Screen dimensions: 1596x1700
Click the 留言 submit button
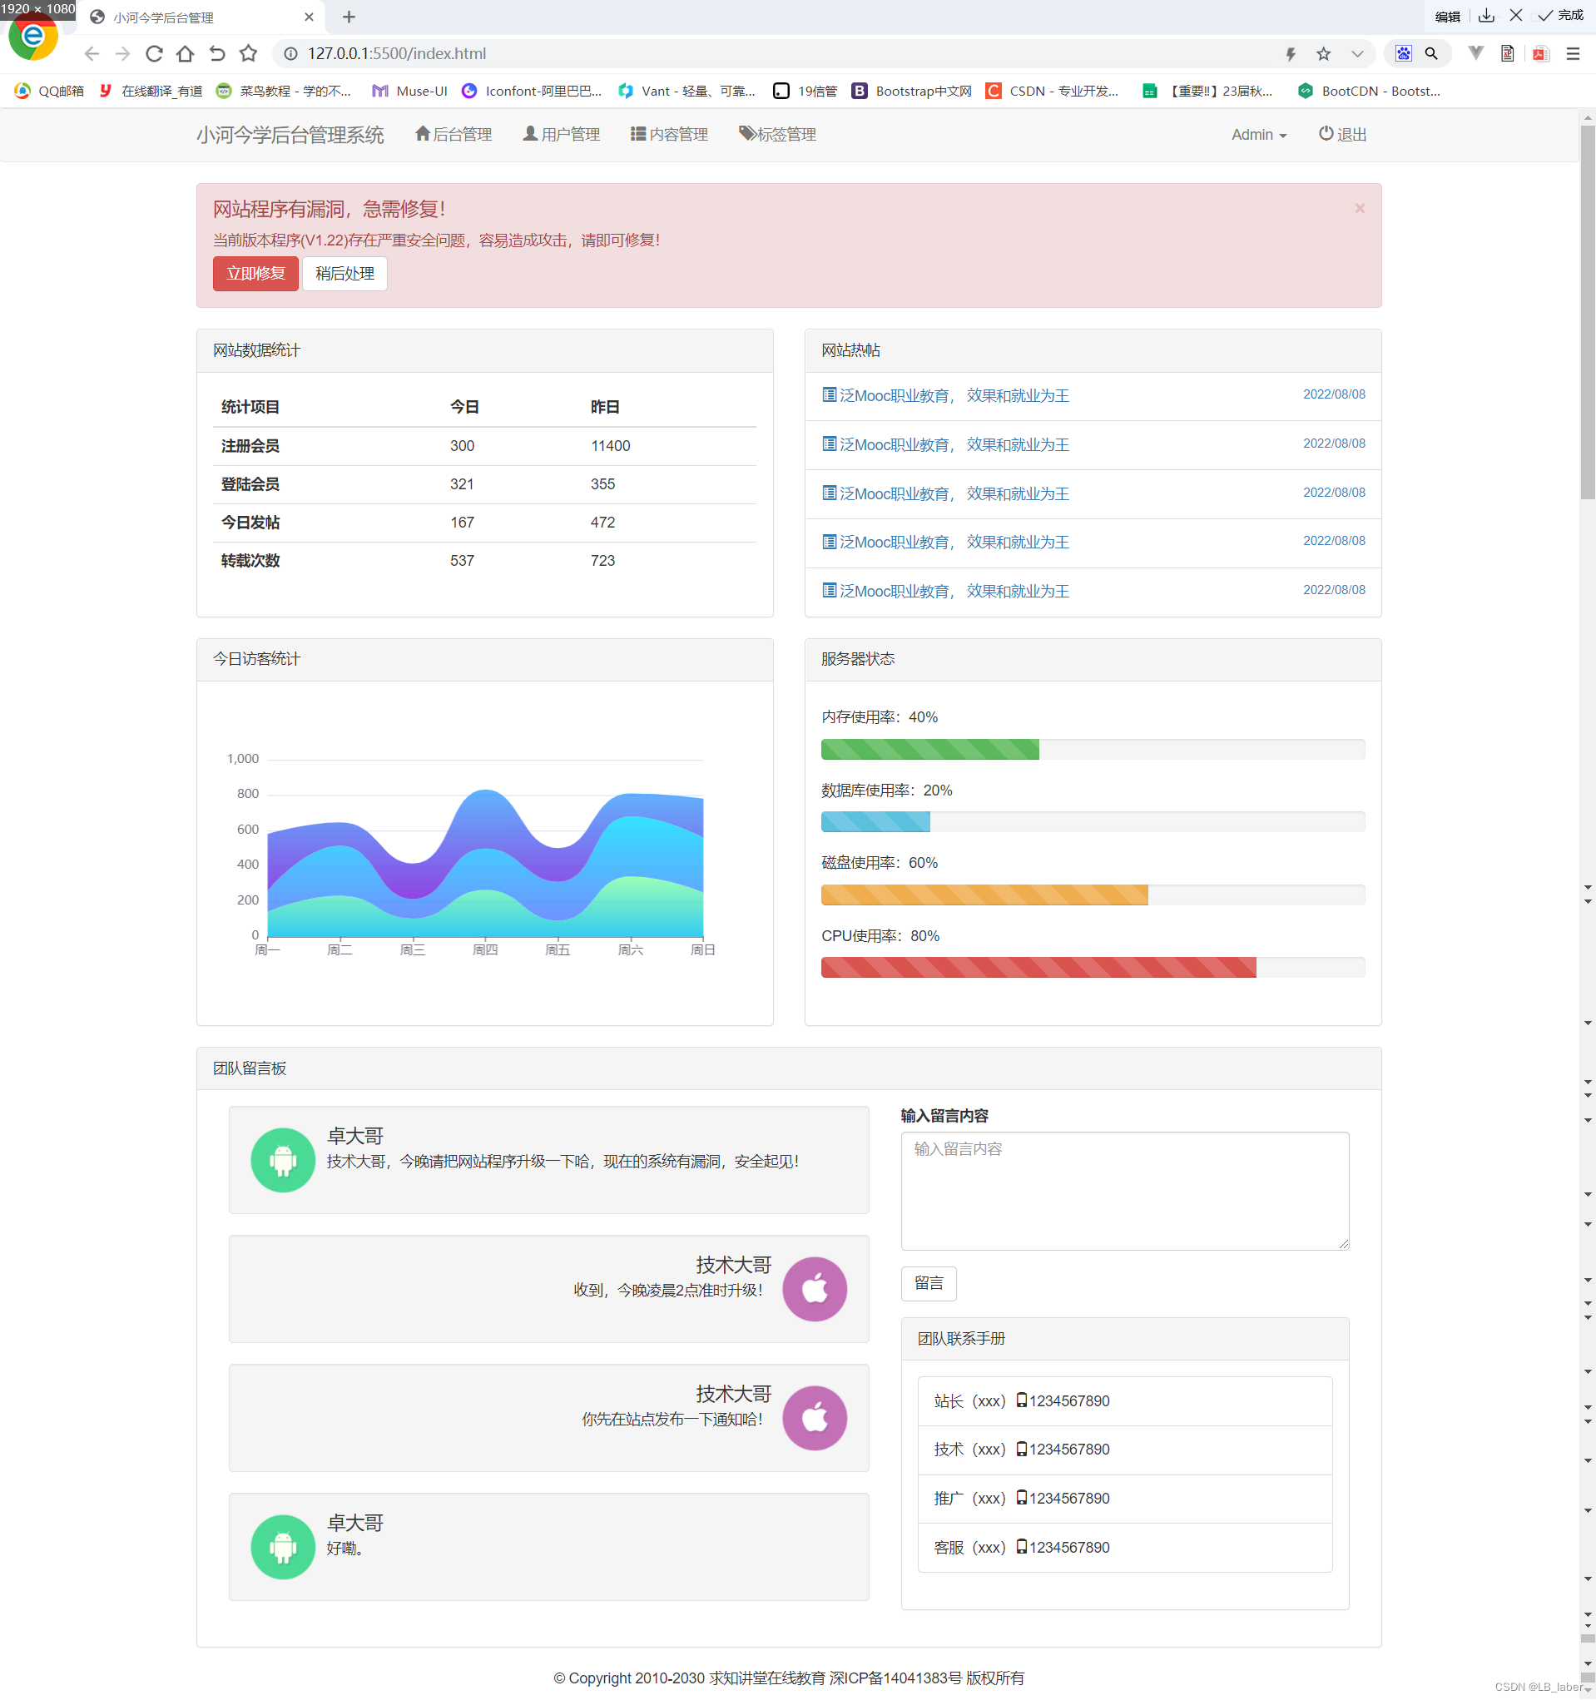(x=929, y=1284)
